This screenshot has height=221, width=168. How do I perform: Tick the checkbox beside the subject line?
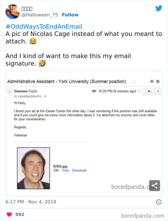pyautogui.click(x=134, y=82)
